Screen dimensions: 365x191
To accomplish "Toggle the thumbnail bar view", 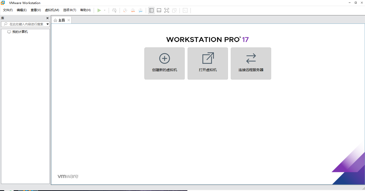I will click(159, 10).
